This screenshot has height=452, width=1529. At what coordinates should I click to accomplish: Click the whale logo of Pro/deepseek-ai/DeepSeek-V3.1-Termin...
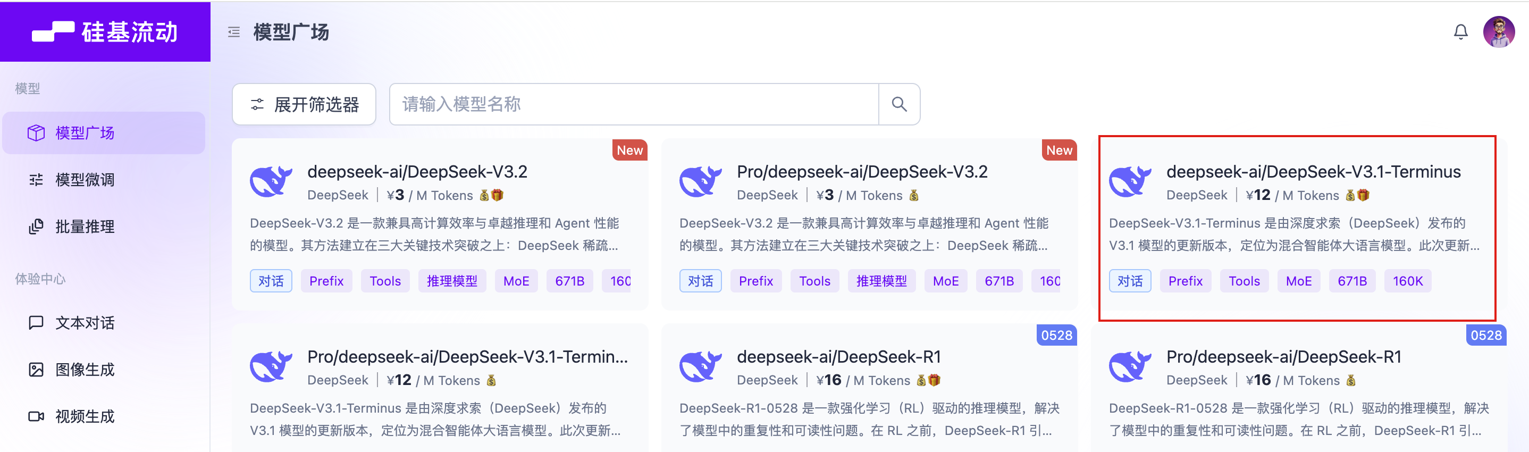click(271, 366)
